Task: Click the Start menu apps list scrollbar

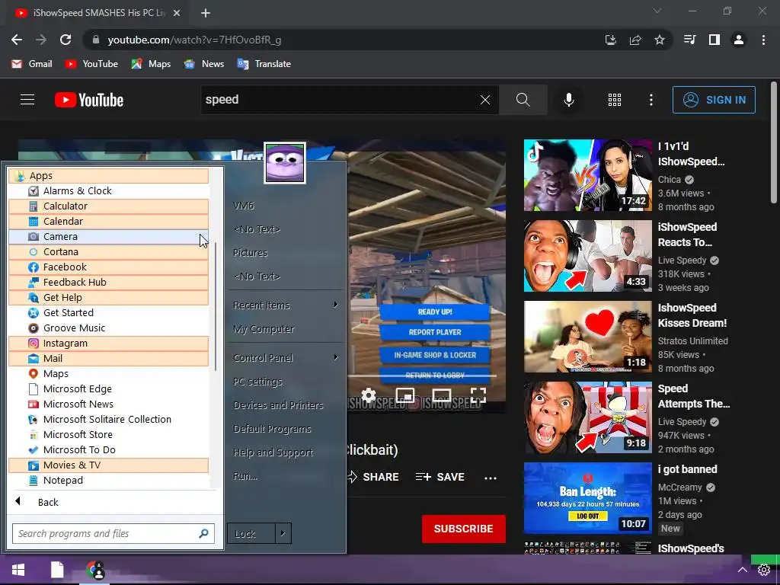Action: pos(216,306)
